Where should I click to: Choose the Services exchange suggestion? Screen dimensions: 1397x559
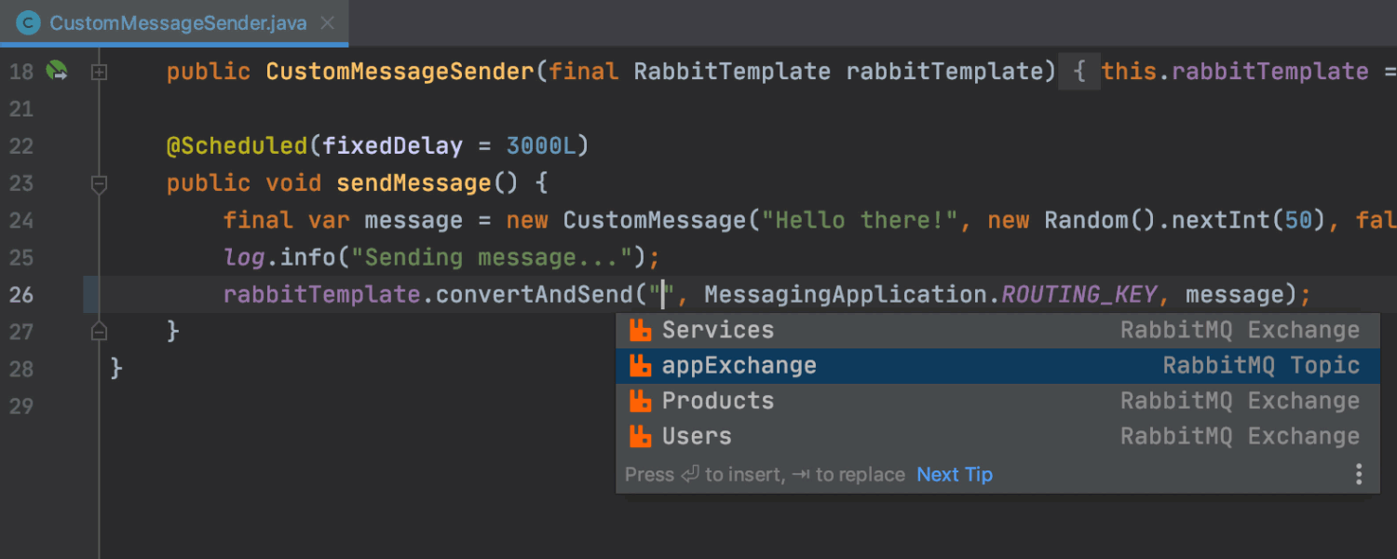coord(718,330)
